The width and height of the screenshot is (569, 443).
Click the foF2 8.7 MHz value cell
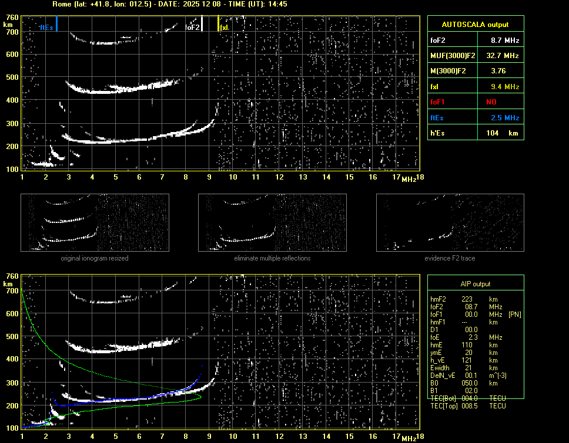tap(504, 40)
